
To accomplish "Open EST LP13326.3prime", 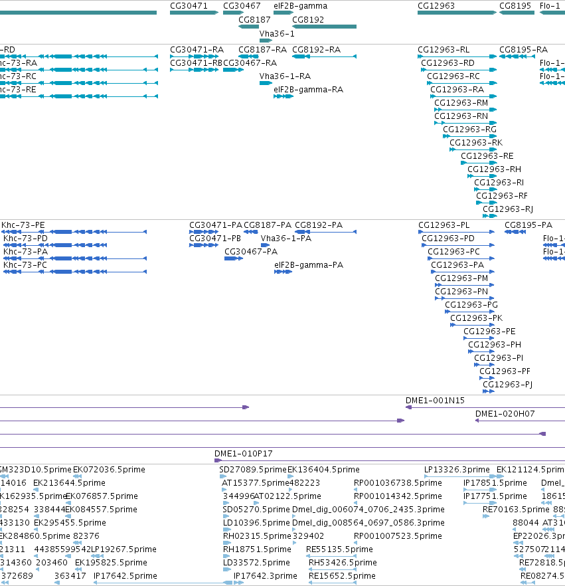I will tap(457, 470).
